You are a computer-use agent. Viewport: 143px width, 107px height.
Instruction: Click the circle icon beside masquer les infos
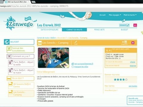pos(73,67)
